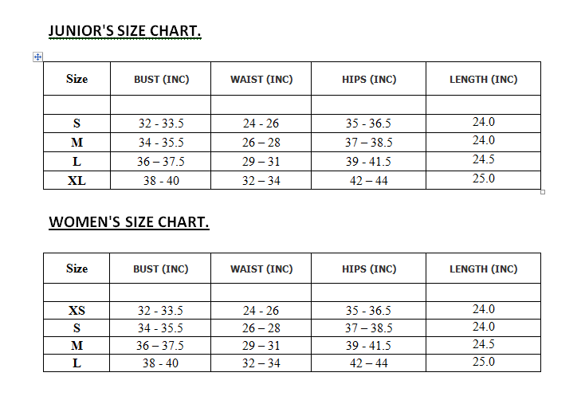This screenshot has width=585, height=400.
Task: Click women's S hips cell 37 – 38.5
Action: coord(368,328)
